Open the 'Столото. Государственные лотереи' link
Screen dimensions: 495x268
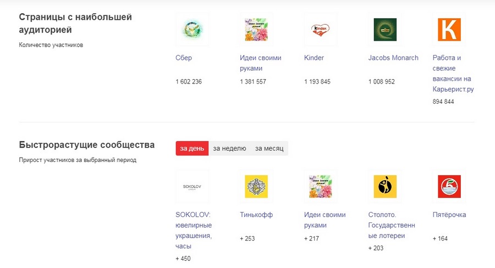(392, 225)
